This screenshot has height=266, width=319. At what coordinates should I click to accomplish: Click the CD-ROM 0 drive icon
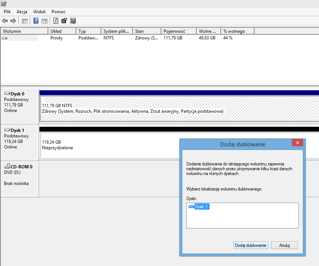coord(7,166)
